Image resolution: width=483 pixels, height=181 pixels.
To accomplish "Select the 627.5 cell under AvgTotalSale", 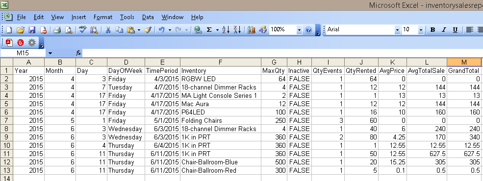I will click(427, 154).
